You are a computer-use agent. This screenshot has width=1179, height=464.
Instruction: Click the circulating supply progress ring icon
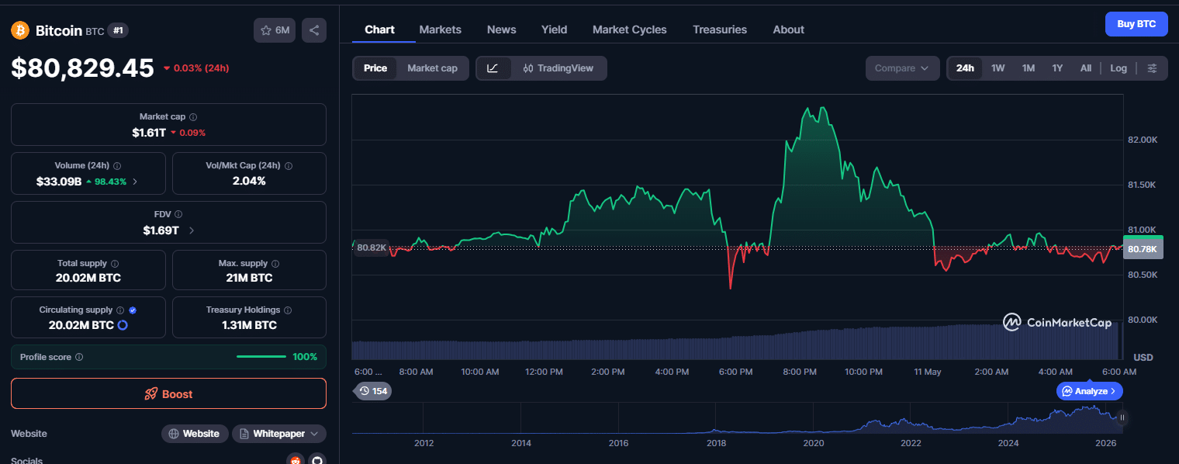[x=123, y=325]
